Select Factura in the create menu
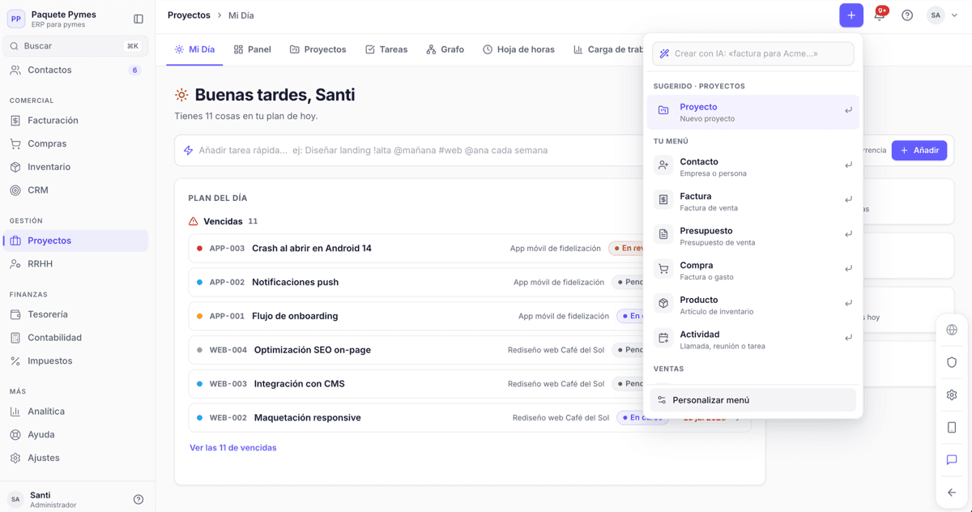Image resolution: width=972 pixels, height=512 pixels. [752, 202]
